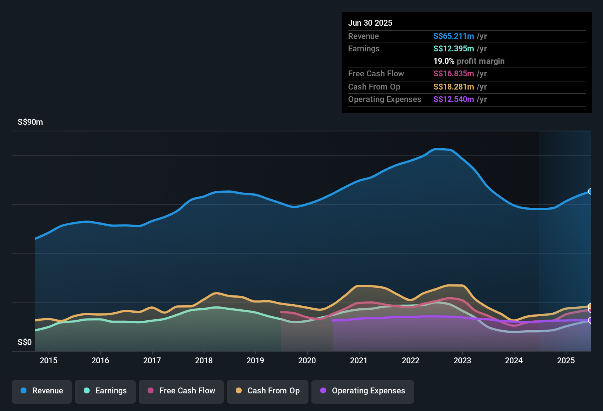Click the S$16.835m free cash flow value

(454, 74)
